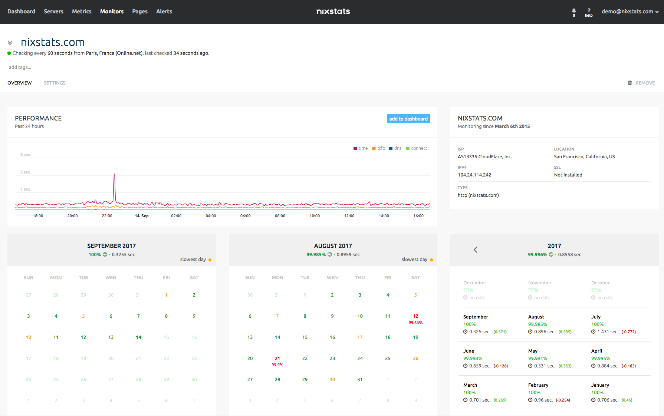664x416 pixels.
Task: Click the nixstats.com monitor title
Action: (x=53, y=42)
